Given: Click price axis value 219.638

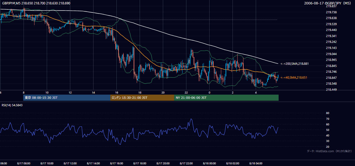Looking at the screenshot, I should (x=331, y=18).
